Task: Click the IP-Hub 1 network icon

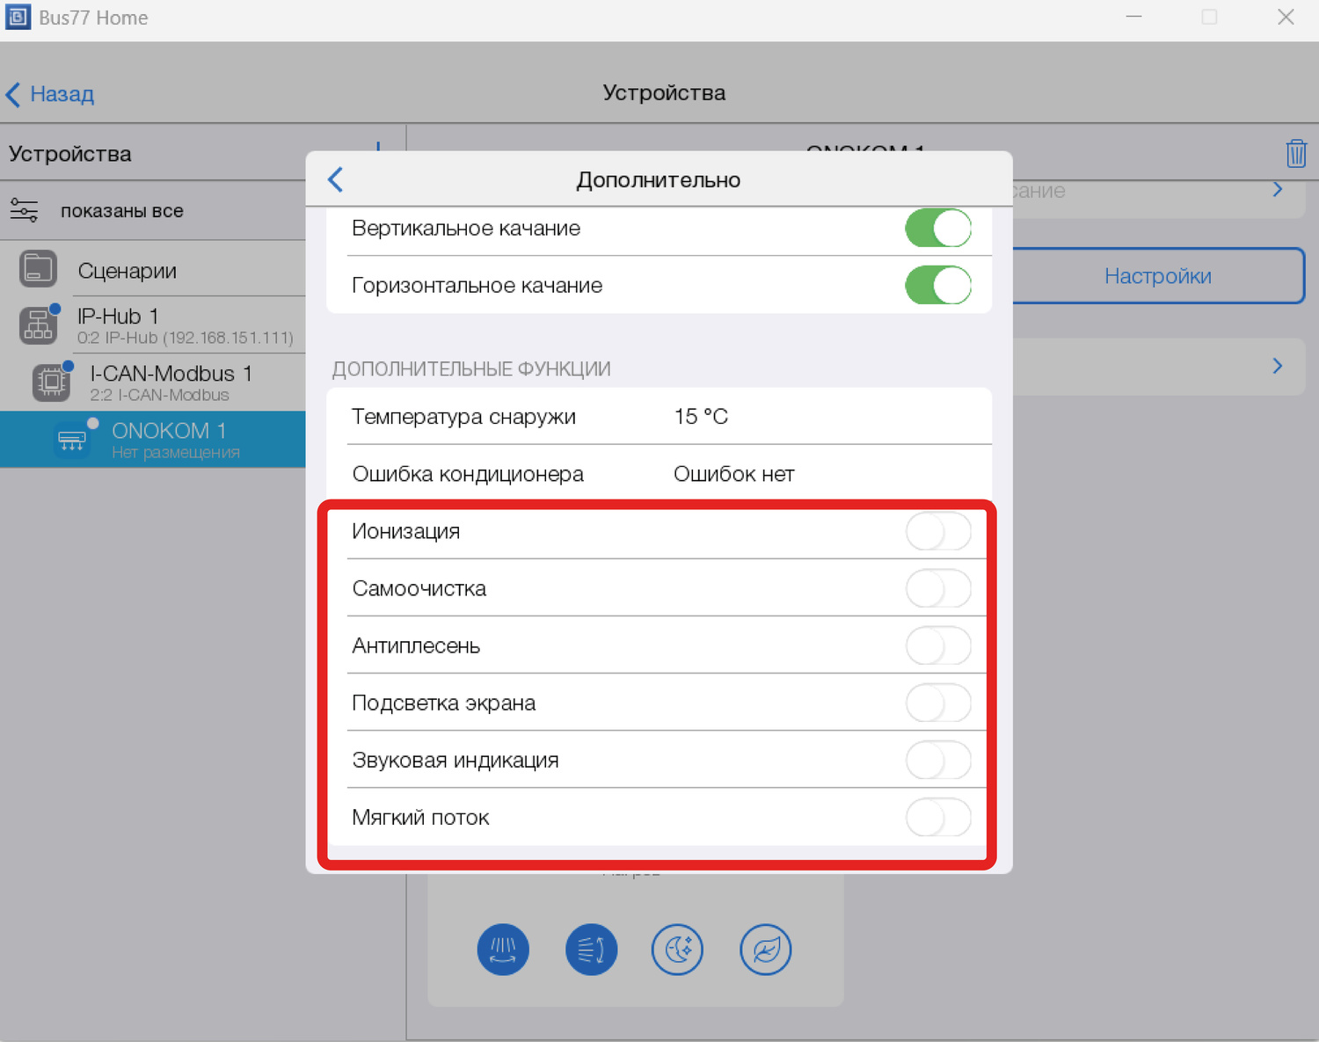Action: click(38, 325)
